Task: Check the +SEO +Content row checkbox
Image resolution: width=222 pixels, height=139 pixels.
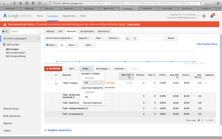Action: coord(48,83)
